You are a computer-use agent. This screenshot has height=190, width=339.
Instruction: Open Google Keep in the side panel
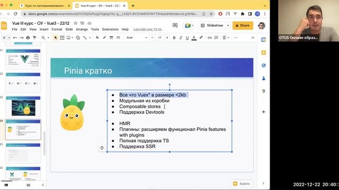click(x=264, y=53)
